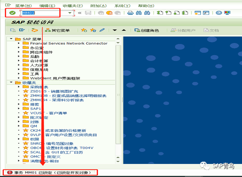Move favorite down with down arrow
Image resolution: width=242 pixels, height=177 pixels.
click(115, 30)
